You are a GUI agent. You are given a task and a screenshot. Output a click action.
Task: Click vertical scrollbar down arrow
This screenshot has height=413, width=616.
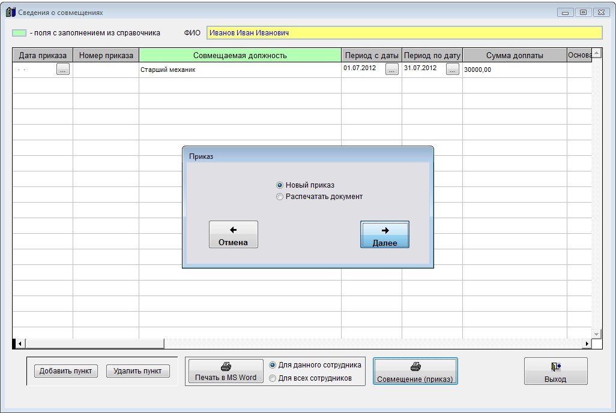tap(596, 334)
